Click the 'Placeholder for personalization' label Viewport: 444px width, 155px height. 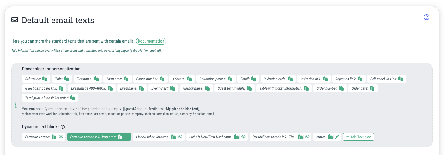[x=51, y=69]
